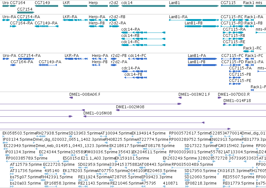Screen dimensions: 266x188
Task: Click the LanB1-PB coding bar
Action: [x=202, y=65]
